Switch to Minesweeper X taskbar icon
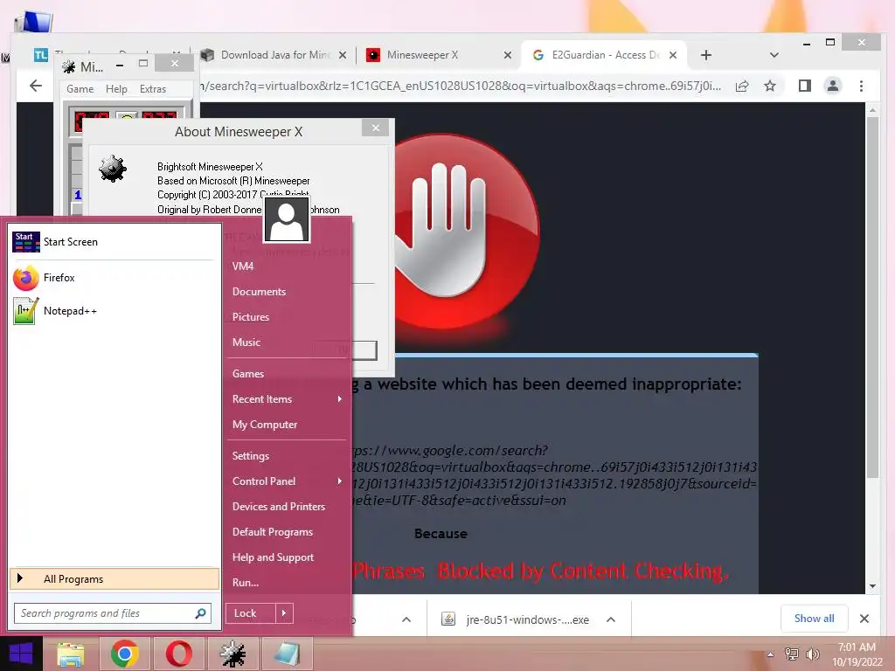 [x=232, y=654]
